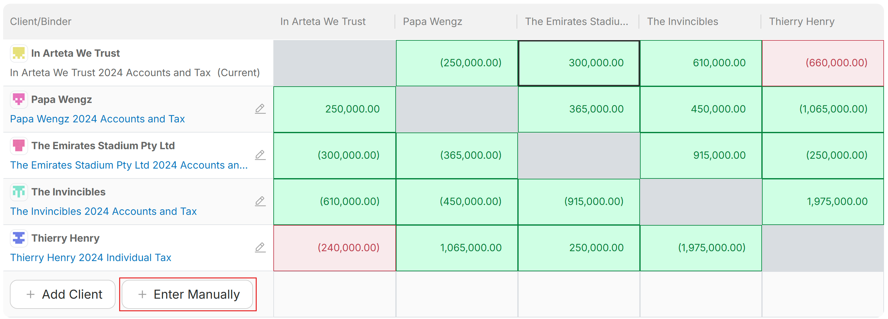Screen dimensions: 888x319
Task: Click the edit pencil for Thierry Henry row
Action: 260,247
